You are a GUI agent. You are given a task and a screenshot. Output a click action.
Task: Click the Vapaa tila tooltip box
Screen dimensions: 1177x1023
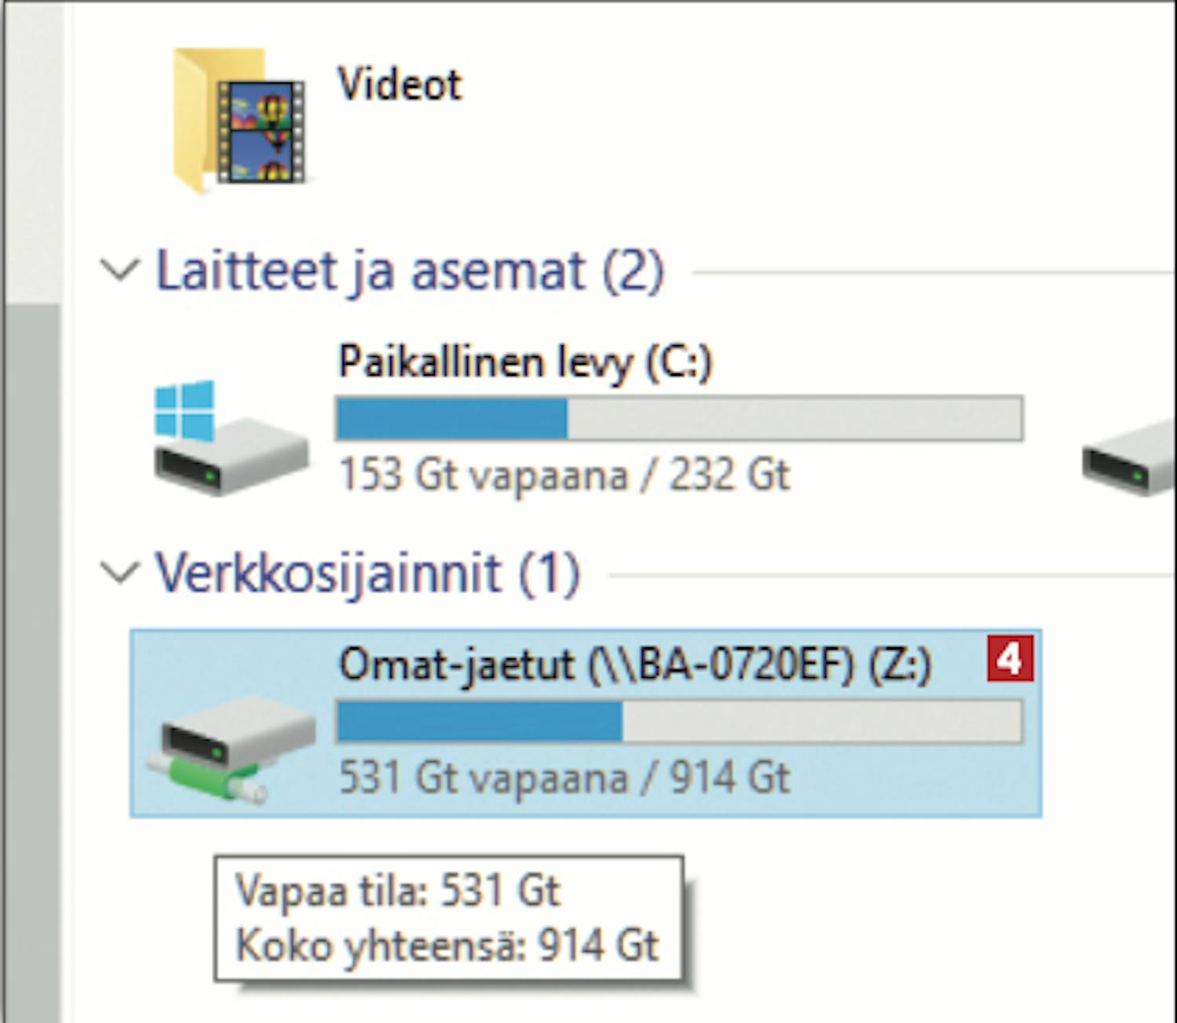pyautogui.click(x=448, y=918)
